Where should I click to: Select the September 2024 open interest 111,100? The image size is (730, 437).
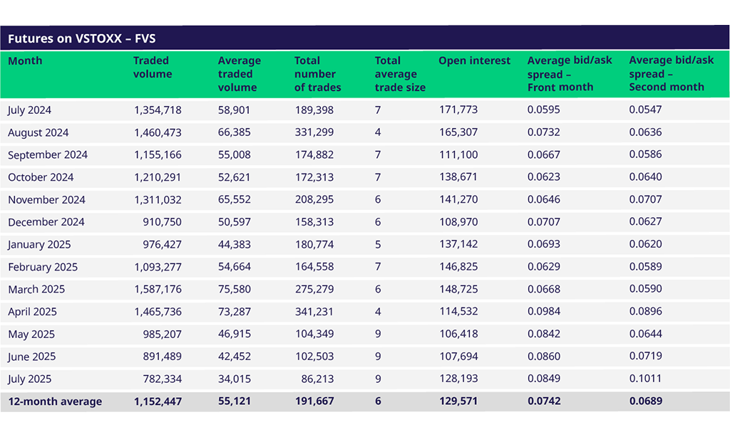pos(458,155)
